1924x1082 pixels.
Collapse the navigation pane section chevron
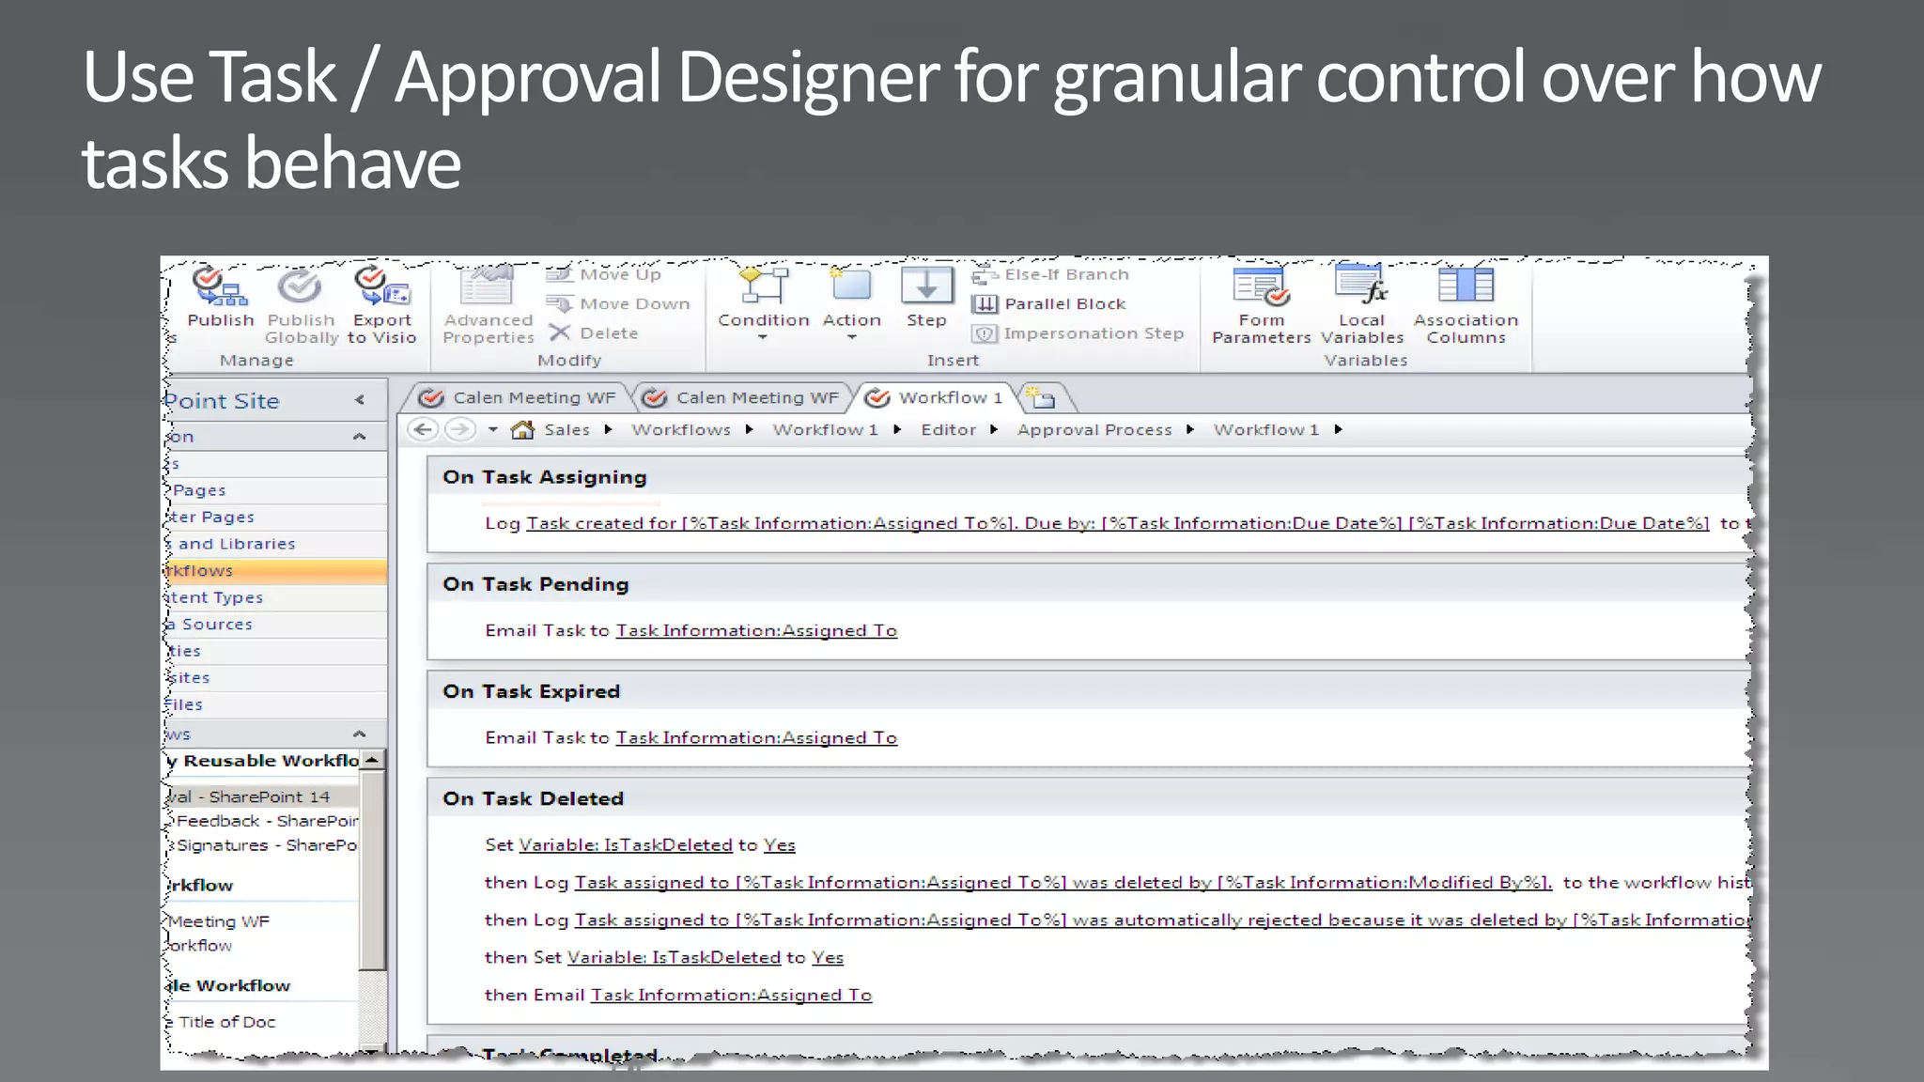(x=359, y=437)
